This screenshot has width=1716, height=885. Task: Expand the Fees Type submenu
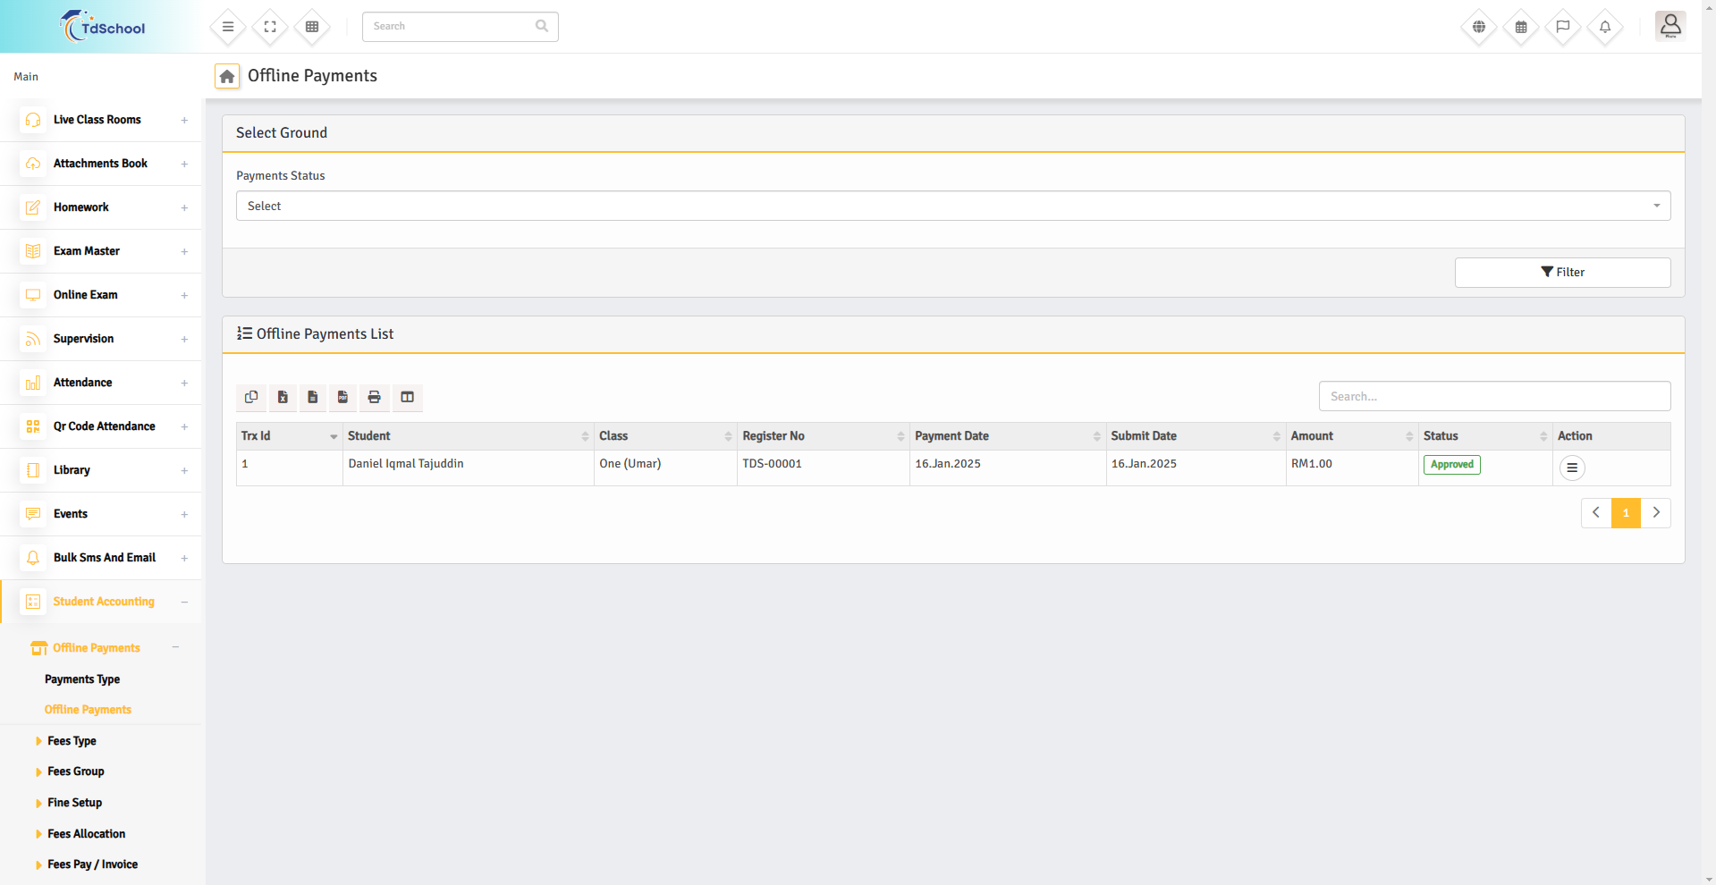[x=72, y=741]
